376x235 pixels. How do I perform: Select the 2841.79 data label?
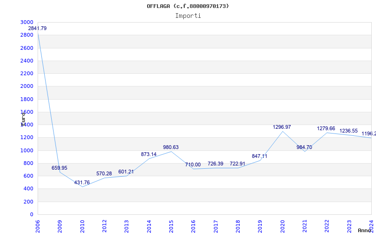[x=38, y=28]
